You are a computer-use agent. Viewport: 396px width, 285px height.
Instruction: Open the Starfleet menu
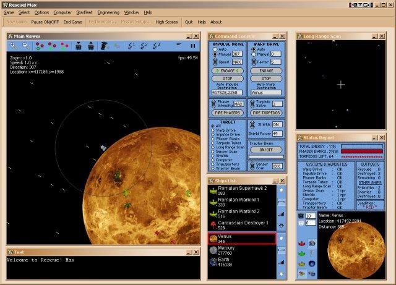pyautogui.click(x=84, y=12)
